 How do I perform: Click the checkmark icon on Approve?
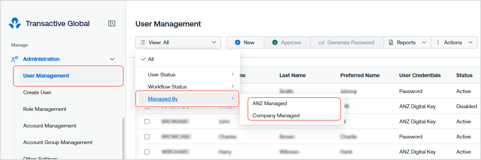(x=275, y=42)
